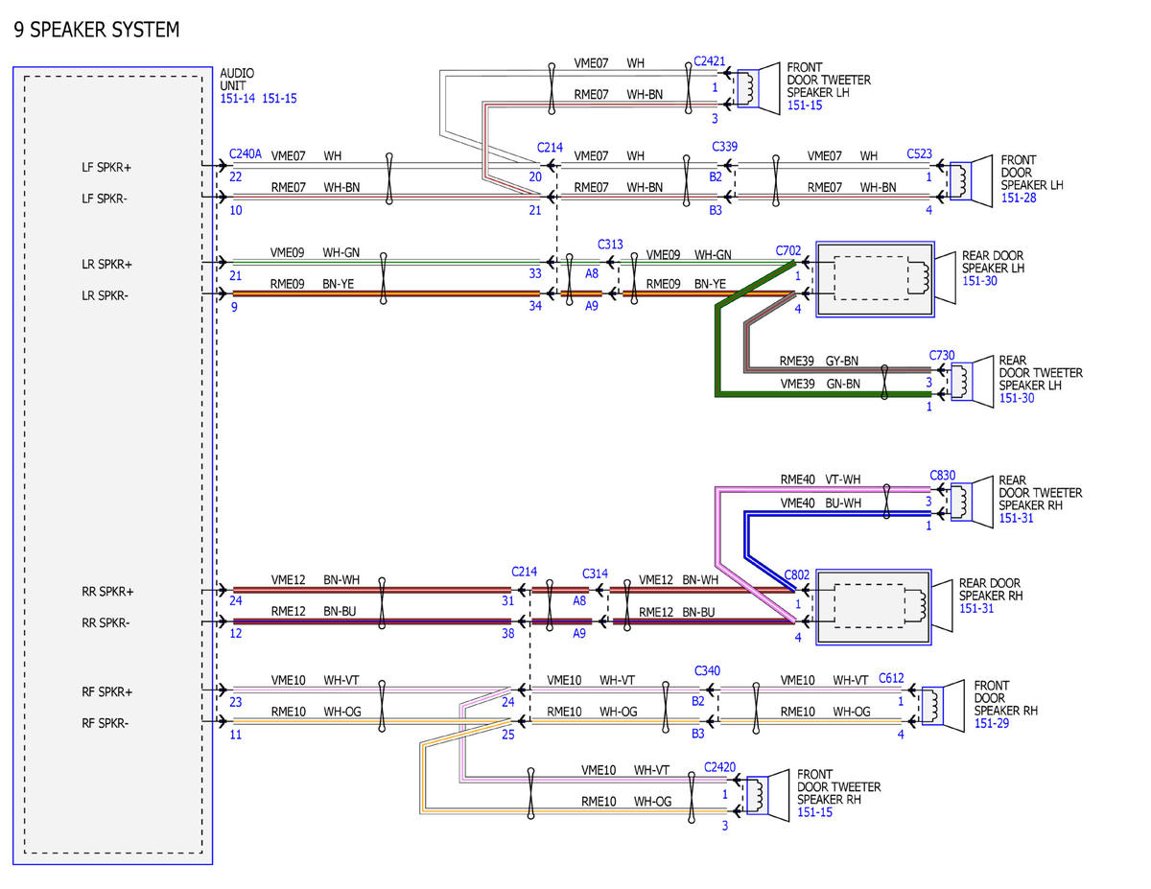This screenshot has width=1151, height=889.
Task: Click the Front Door Tweeter Speaker LH symbol
Action: 758,88
